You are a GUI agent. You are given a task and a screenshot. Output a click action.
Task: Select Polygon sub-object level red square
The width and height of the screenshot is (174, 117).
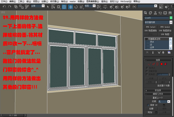[162, 64]
